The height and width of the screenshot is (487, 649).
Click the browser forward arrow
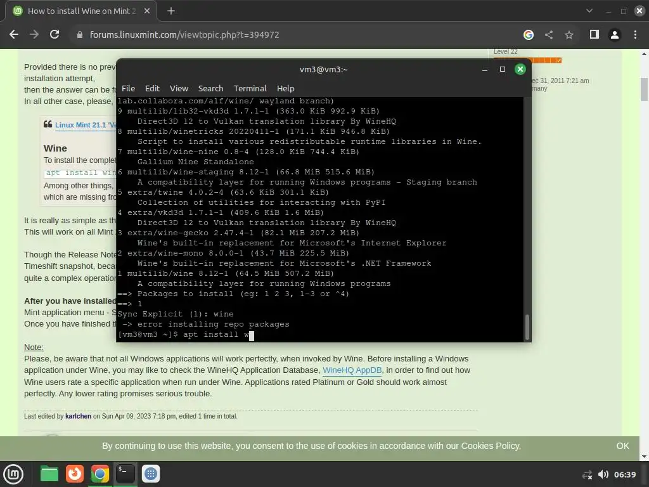click(x=34, y=35)
